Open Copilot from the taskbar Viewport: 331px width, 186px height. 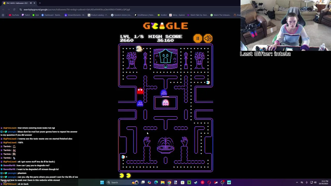tap(149, 182)
